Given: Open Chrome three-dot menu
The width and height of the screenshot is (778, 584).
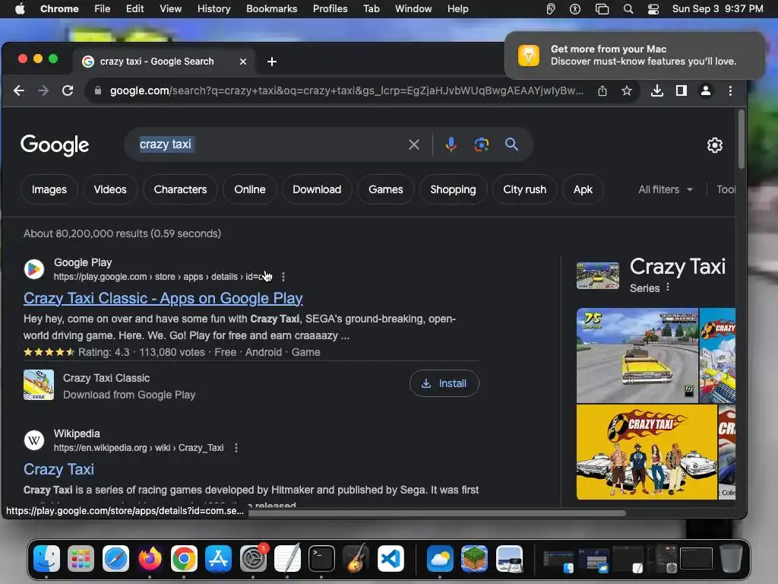Looking at the screenshot, I should [x=730, y=90].
